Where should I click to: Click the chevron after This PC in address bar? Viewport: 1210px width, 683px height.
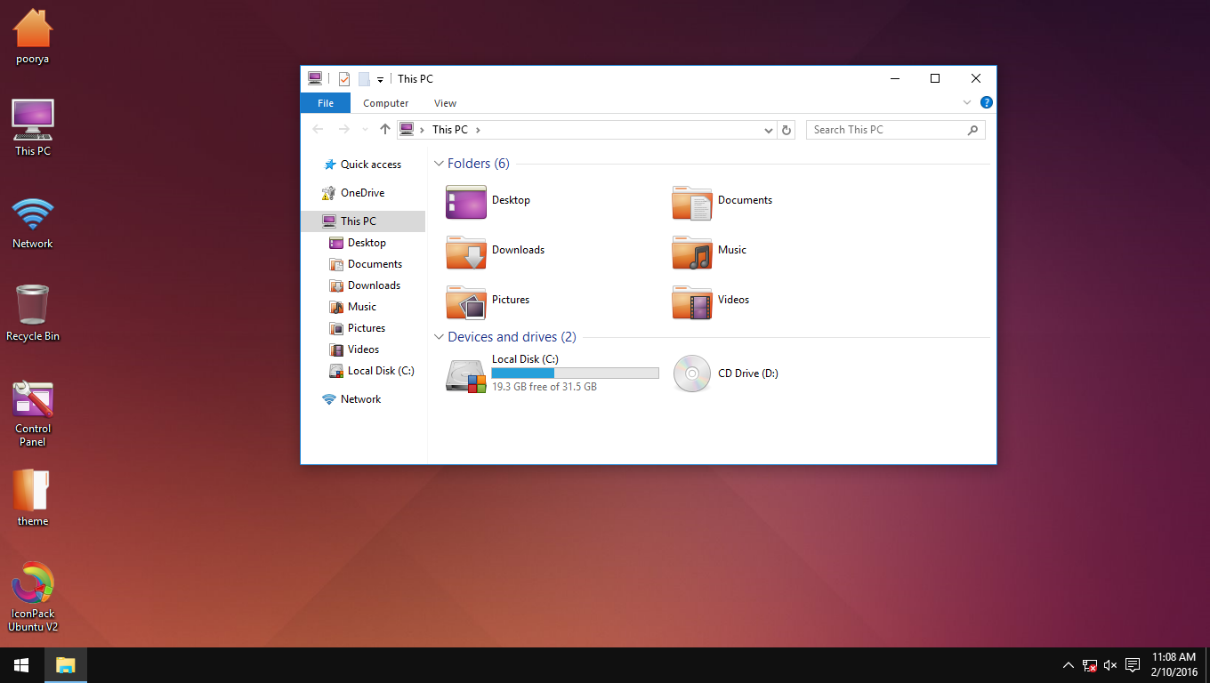point(478,130)
